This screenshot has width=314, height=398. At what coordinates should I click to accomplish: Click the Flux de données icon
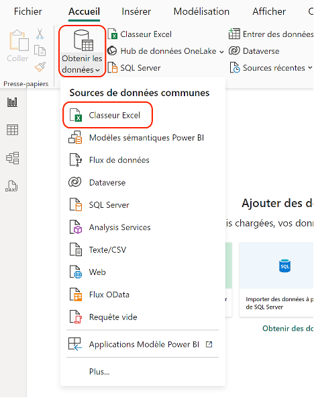pos(76,160)
